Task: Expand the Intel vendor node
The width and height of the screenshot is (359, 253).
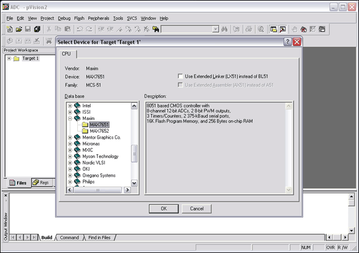Action: coord(70,106)
